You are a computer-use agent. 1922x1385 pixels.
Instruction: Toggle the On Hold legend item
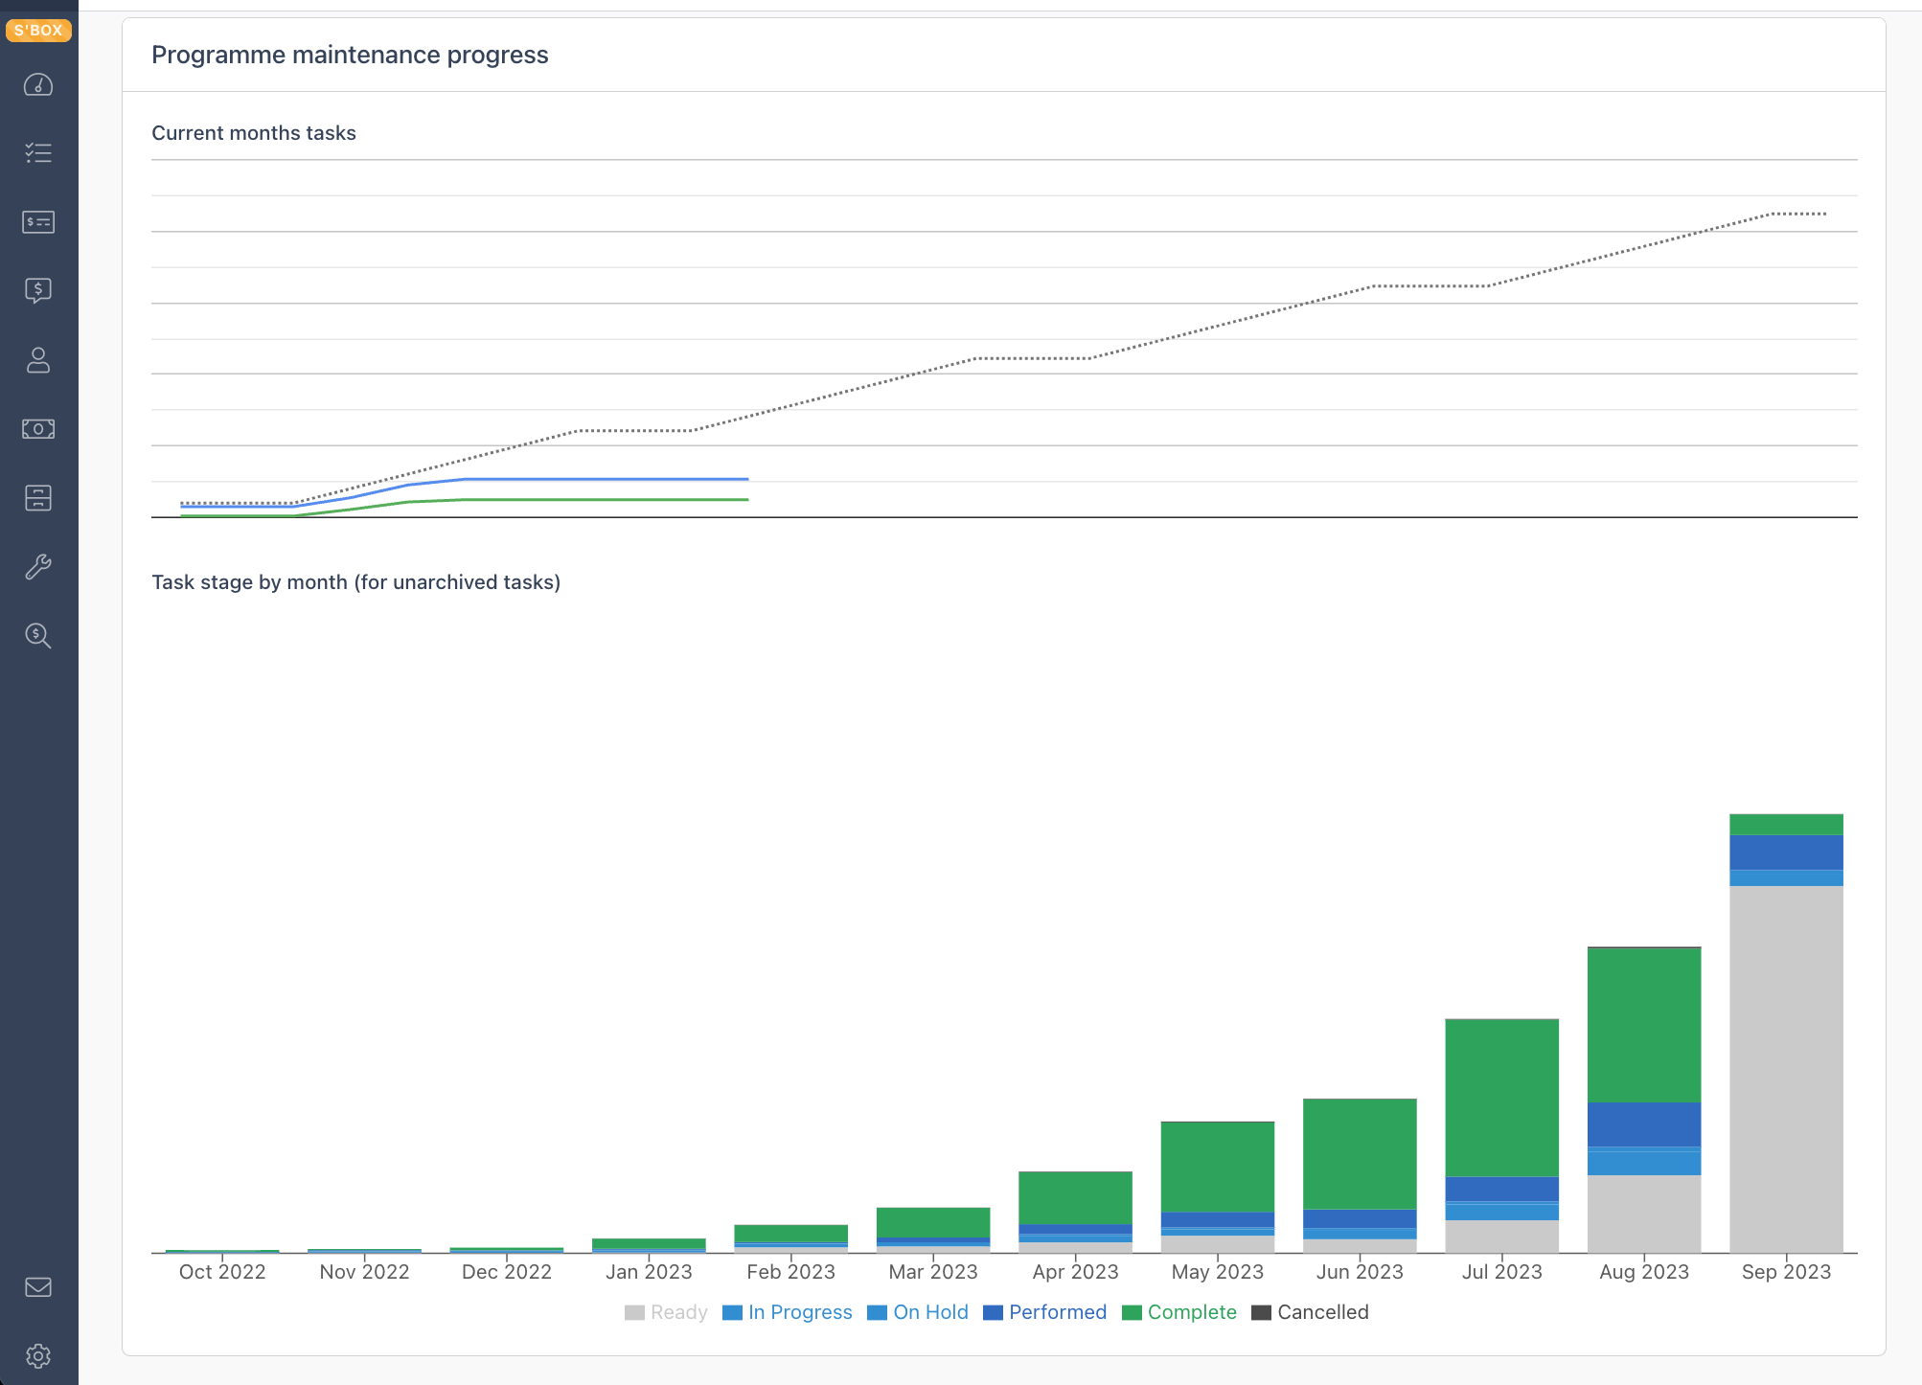(x=918, y=1312)
